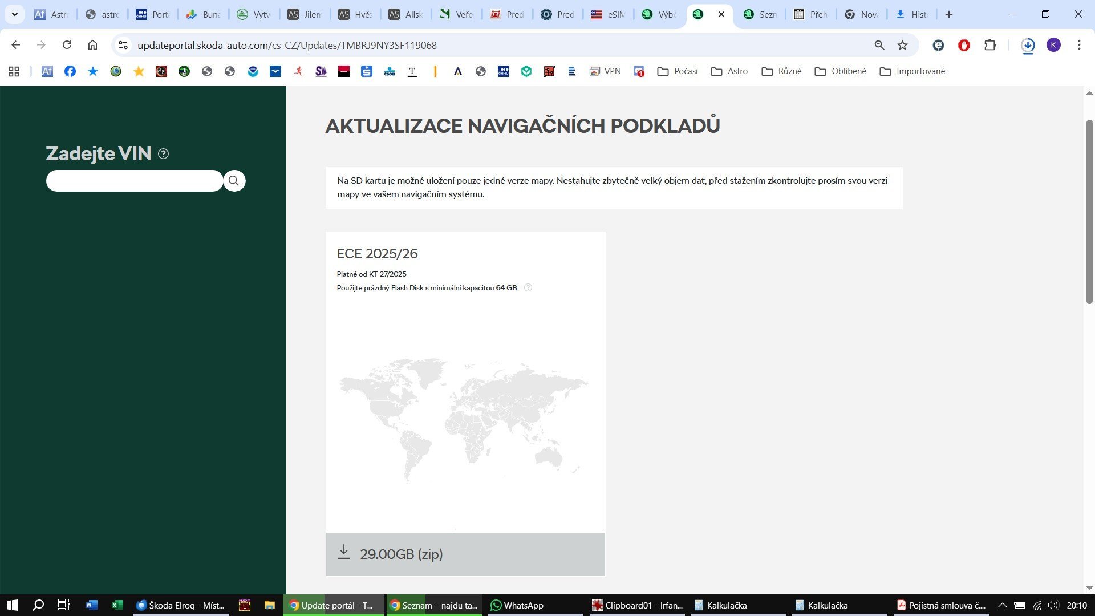Click the scrollbar down arrow
This screenshot has height=616, width=1095.
(x=1089, y=588)
